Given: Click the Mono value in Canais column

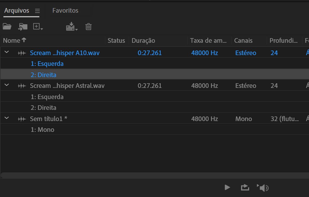Looking at the screenshot, I should click(244, 119).
